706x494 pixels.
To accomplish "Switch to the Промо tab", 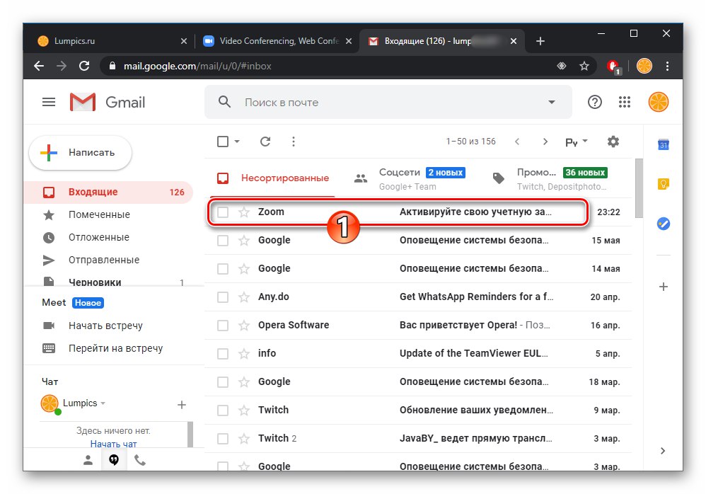I will pos(550,178).
